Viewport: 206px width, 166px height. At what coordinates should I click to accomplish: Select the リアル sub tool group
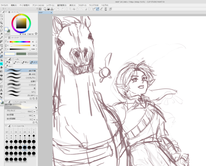[x=17, y=62]
